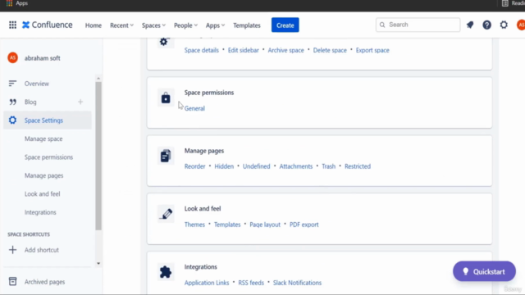Open Templates in top navigation
This screenshot has width=525, height=295.
247,25
